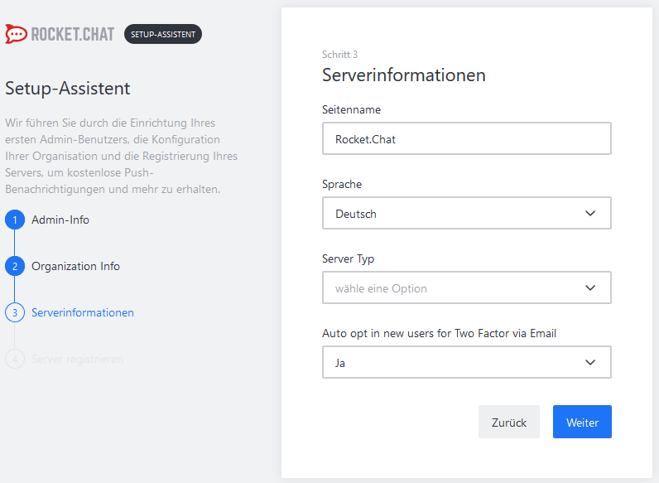Click the Server Typ field label
Screen dimensions: 659x483
(x=348, y=258)
